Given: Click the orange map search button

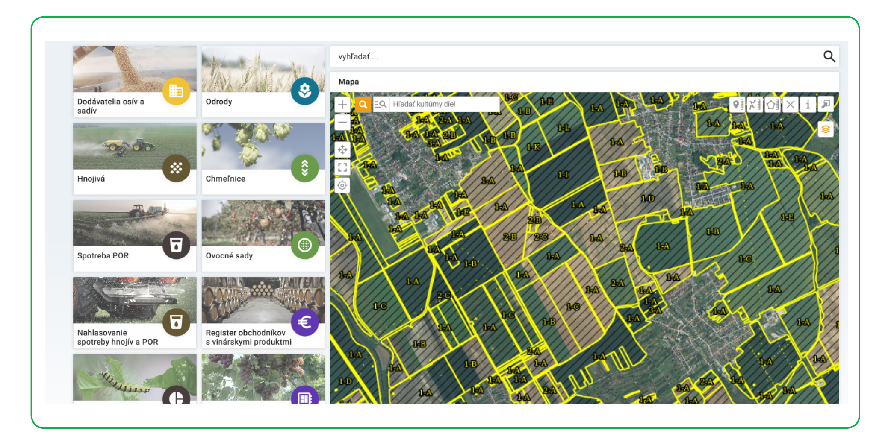Looking at the screenshot, I should click(363, 105).
